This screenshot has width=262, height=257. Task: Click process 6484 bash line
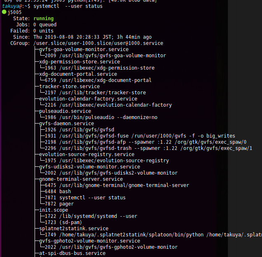point(58,192)
